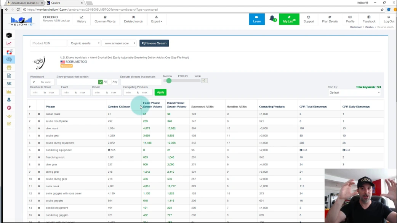The height and width of the screenshot is (223, 397).
Task: Open the Profile page
Action: 350,19
